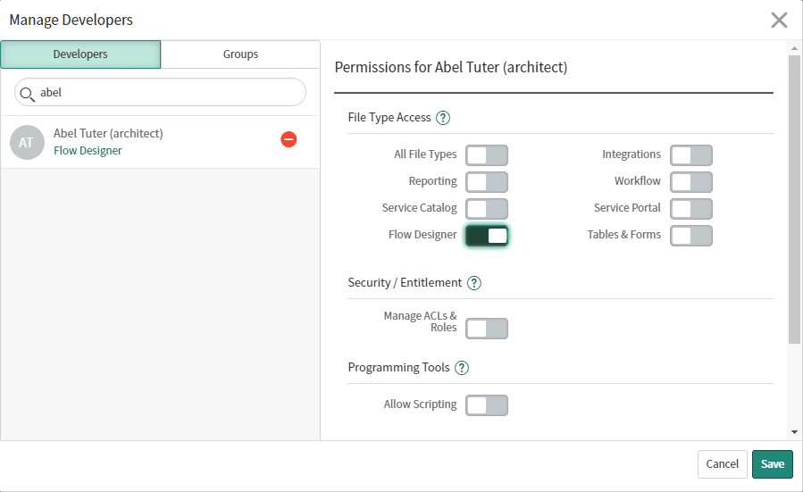This screenshot has height=492, width=803.
Task: Open the Security / Entitlement help icon
Action: click(x=474, y=283)
